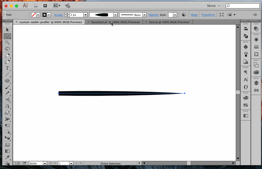The image size is (262, 169).
Task: Select the Scale tool
Action: [x=7, y=113]
